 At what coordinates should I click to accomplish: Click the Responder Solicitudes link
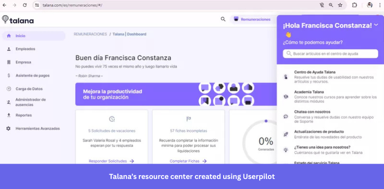coord(111,161)
